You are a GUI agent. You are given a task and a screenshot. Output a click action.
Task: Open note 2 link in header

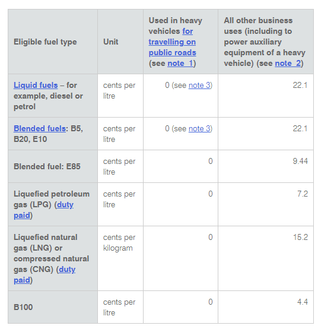coord(288,64)
